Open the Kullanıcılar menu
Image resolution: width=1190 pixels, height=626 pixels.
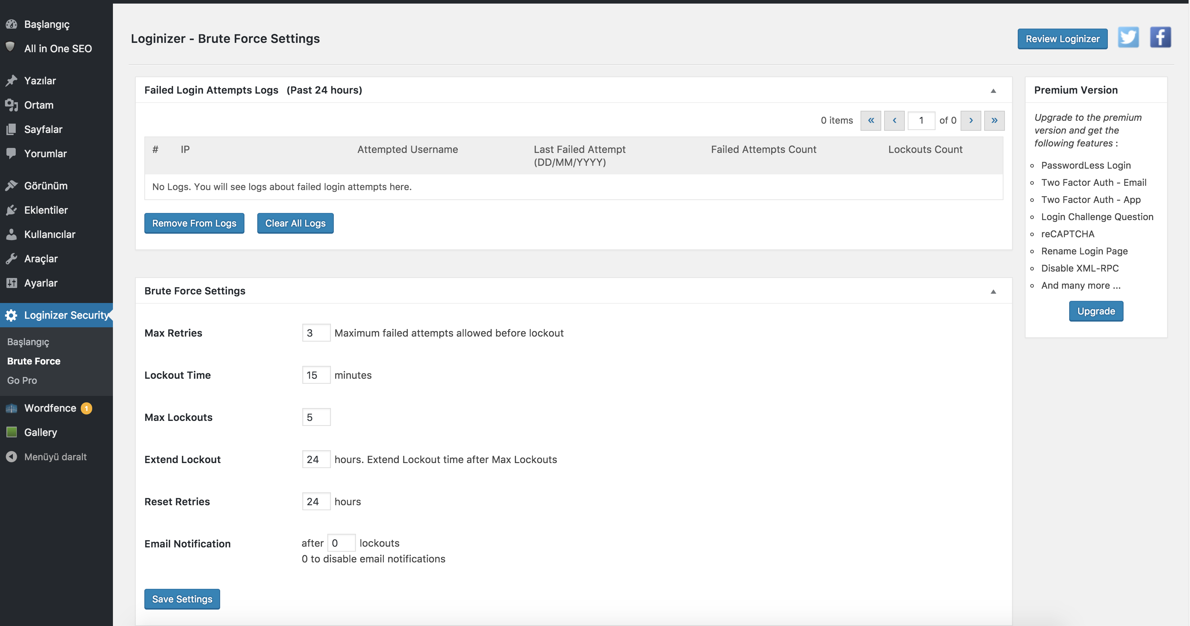point(56,234)
